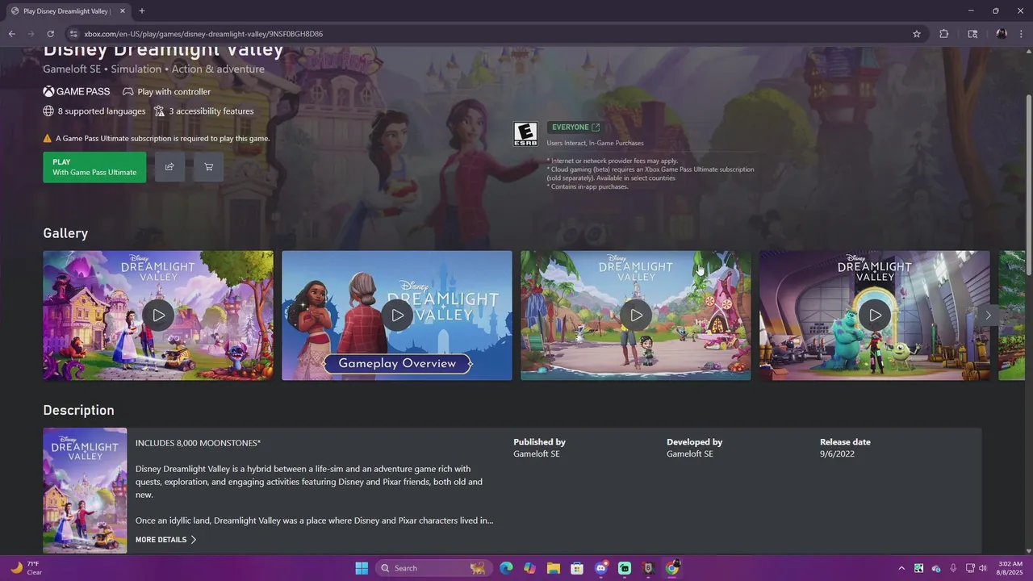This screenshot has height=581, width=1033.
Task: Open File Explorer from taskbar
Action: point(554,568)
